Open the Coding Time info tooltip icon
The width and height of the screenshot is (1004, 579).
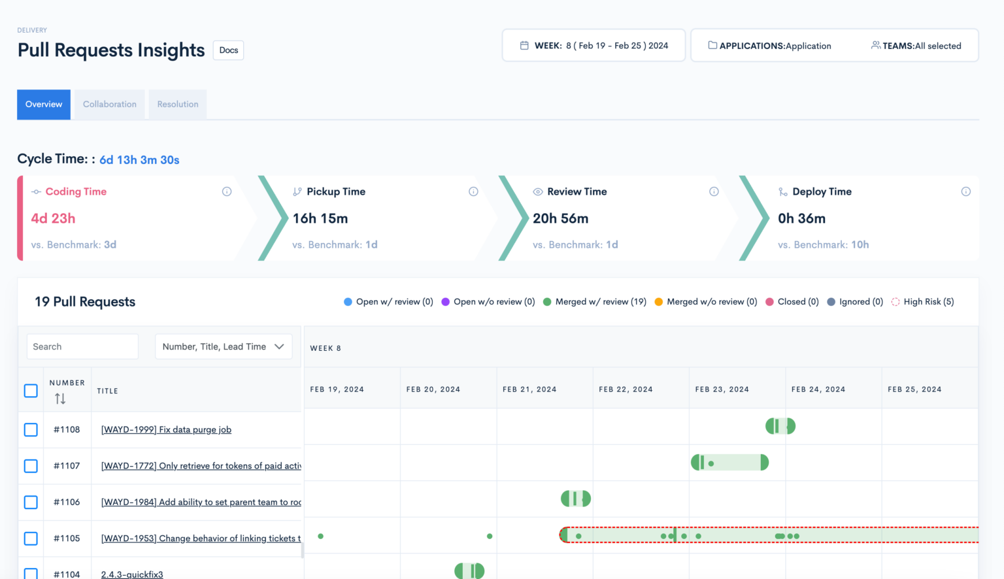pyautogui.click(x=227, y=191)
